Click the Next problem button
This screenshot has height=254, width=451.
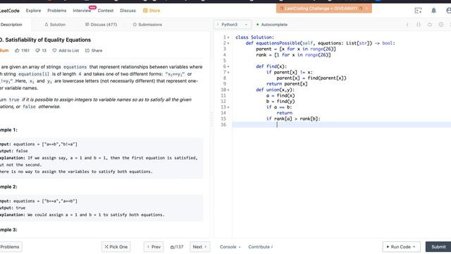click(199, 247)
